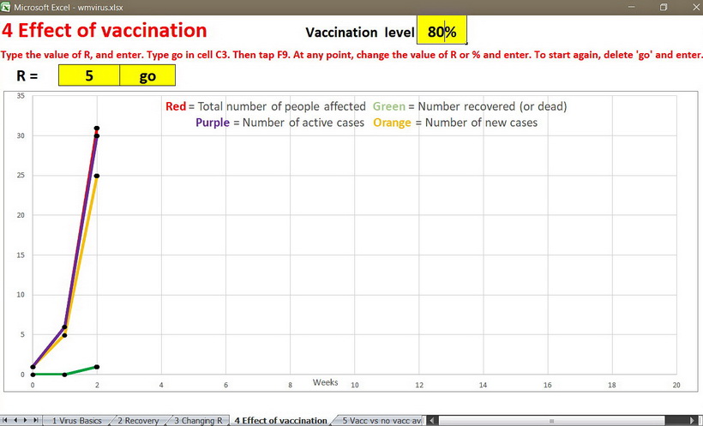Click the yellow cell containing 'go'
Viewport: 703px width, 426px height.
tap(147, 75)
